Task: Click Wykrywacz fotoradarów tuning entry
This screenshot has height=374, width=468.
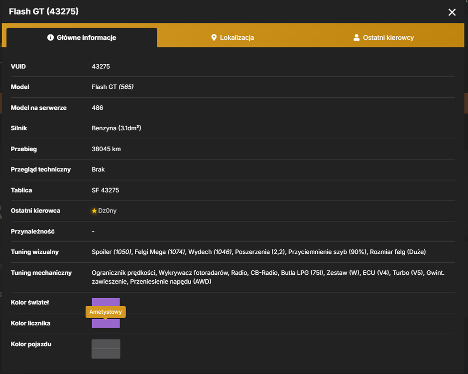Action: (193, 273)
